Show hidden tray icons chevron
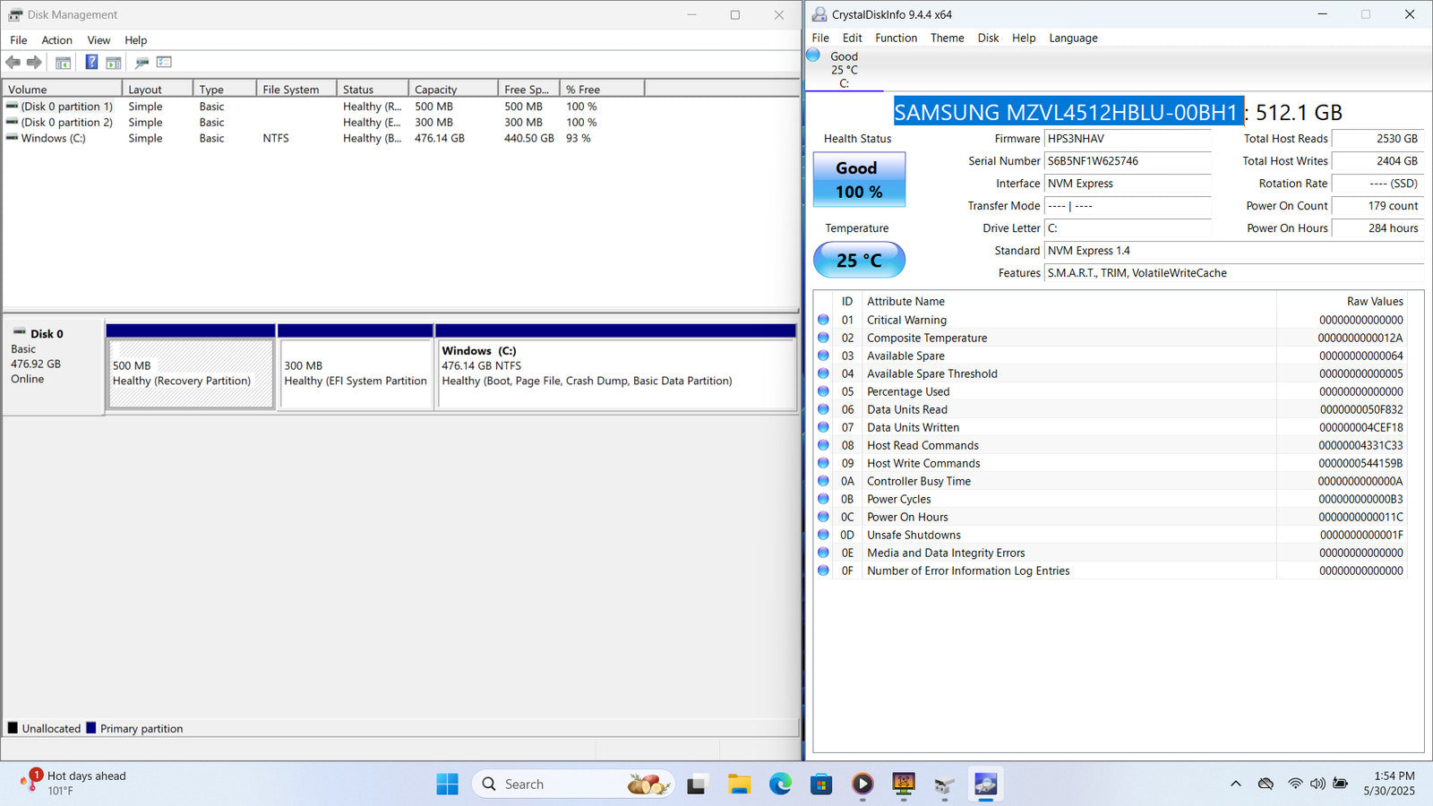 pos(1236,784)
